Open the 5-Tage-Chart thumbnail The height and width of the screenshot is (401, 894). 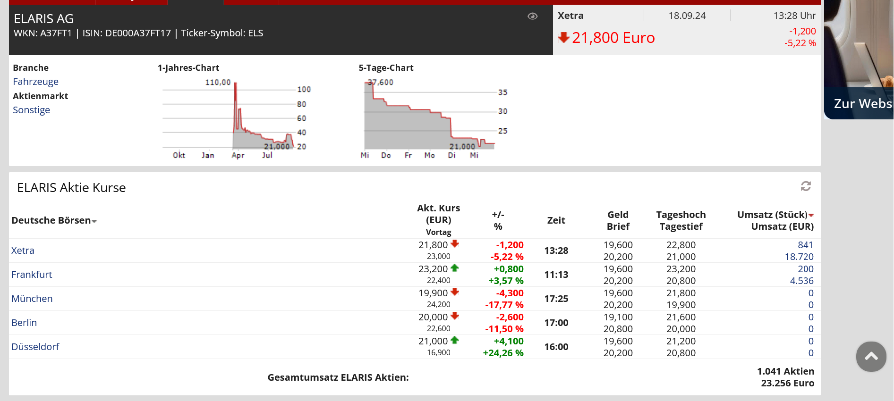tap(430, 118)
